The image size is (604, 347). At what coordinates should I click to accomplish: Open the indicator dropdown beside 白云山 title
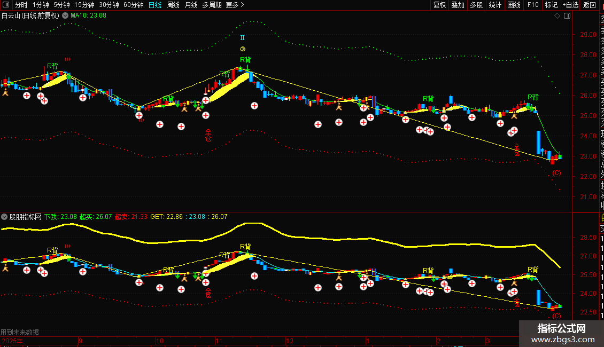click(x=65, y=16)
